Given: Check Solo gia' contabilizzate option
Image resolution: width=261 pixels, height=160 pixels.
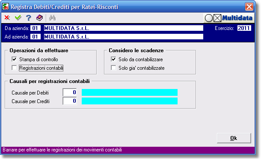Looking at the screenshot, I should point(113,68).
